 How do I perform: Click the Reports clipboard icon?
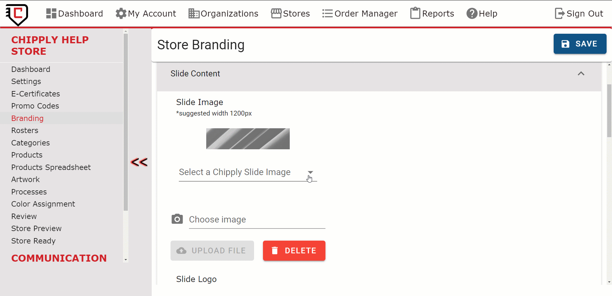point(415,13)
